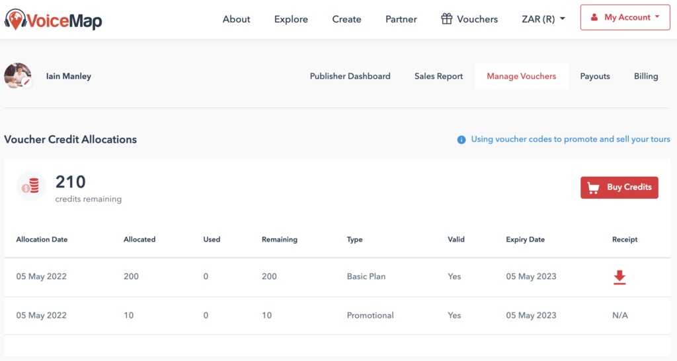The height and width of the screenshot is (361, 677).
Task: Go to the Payouts tab
Action: (594, 77)
